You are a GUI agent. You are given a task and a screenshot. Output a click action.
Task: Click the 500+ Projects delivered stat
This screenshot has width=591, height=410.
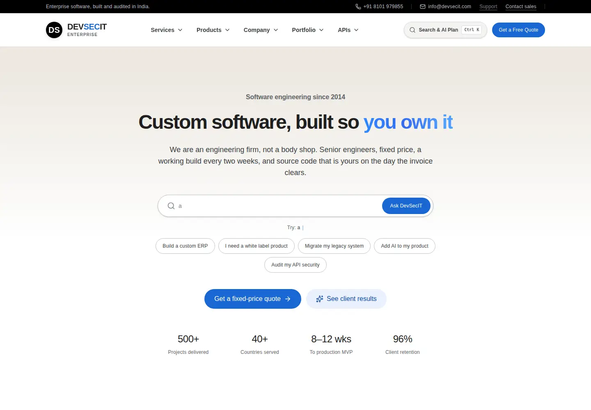point(188,344)
